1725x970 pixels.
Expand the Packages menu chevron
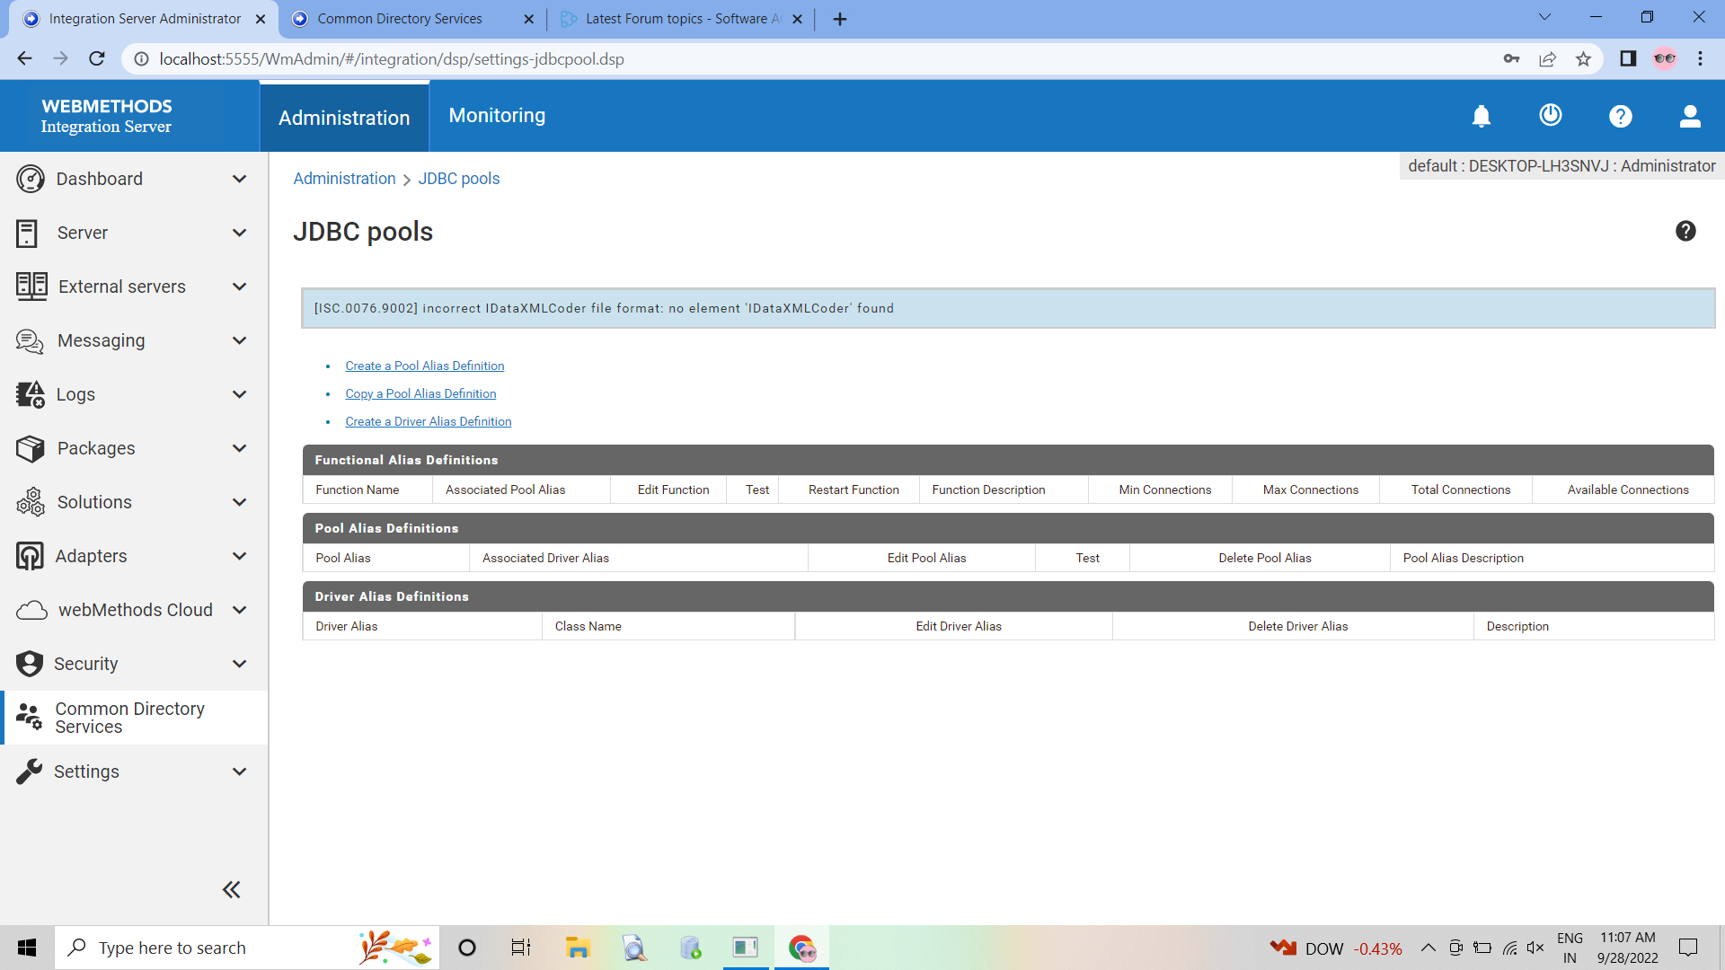[x=239, y=448]
